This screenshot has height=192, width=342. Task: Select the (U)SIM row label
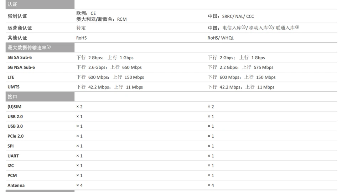pos(15,107)
